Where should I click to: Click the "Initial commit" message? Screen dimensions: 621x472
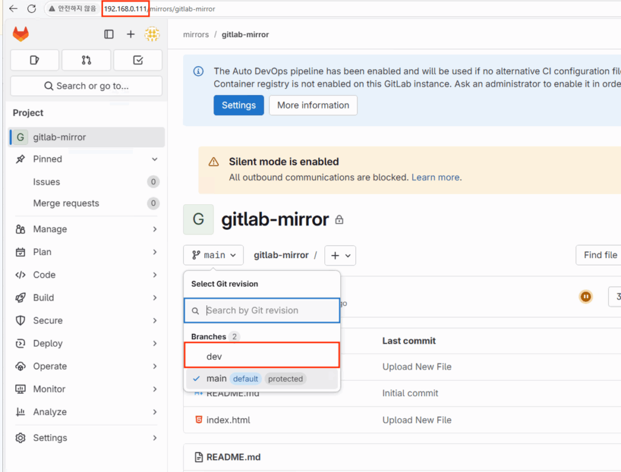[411, 393]
